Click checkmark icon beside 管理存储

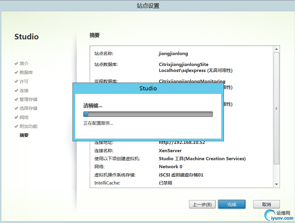(x=16, y=99)
